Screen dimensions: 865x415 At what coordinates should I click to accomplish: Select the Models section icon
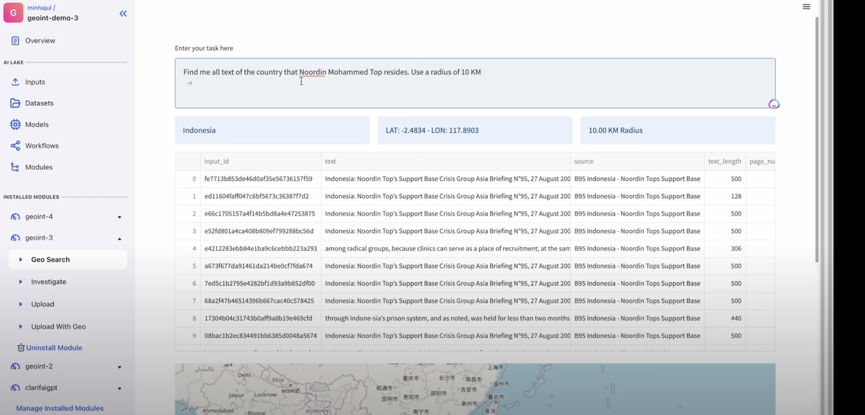[15, 124]
